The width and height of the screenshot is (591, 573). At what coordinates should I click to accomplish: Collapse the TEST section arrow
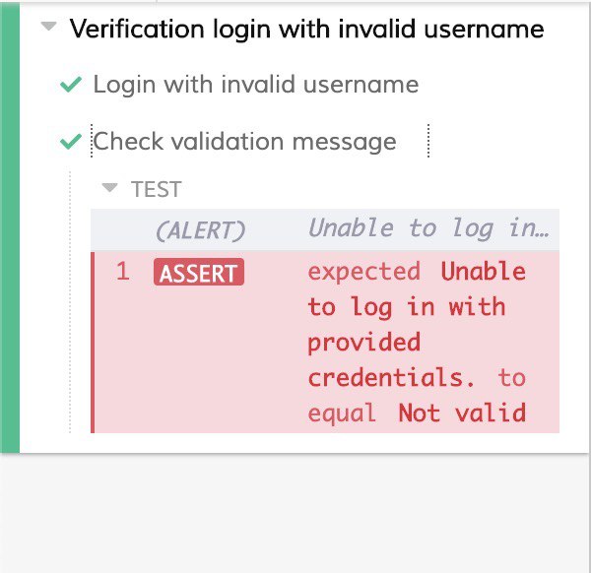[x=110, y=188]
